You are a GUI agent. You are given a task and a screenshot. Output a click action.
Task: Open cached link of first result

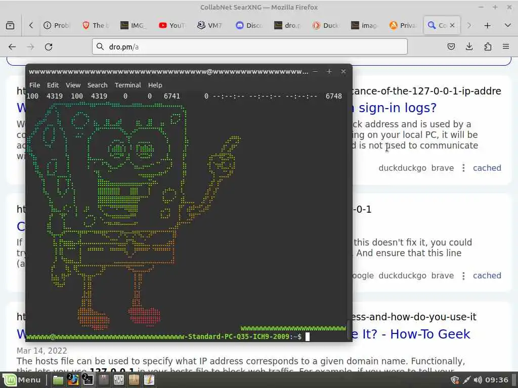tap(487, 168)
